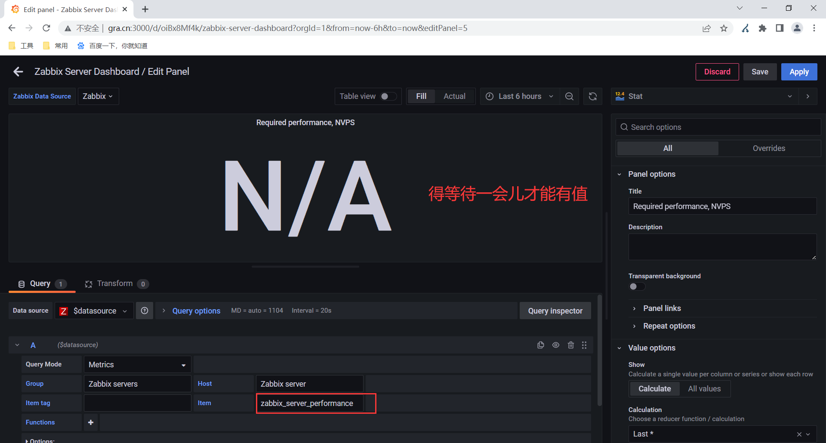The height and width of the screenshot is (443, 826).
Task: Select the Overrides tab
Action: 769,148
